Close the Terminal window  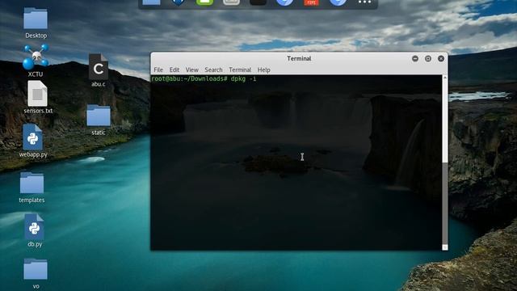pos(441,59)
